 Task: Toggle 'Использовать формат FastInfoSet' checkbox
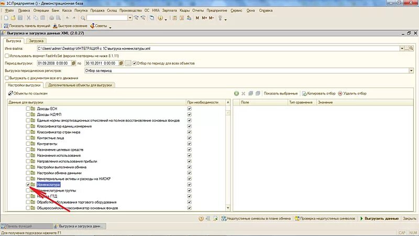(7, 56)
